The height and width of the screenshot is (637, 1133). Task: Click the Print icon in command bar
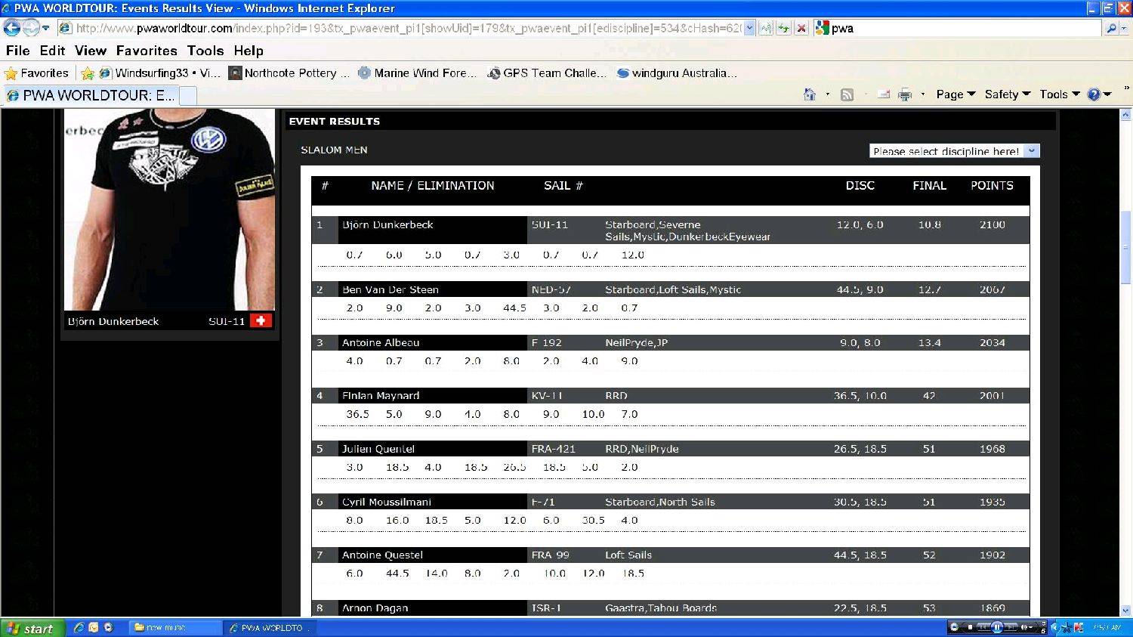(904, 94)
